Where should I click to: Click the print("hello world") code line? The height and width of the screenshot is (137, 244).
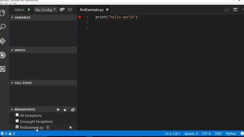pyautogui.click(x=117, y=17)
